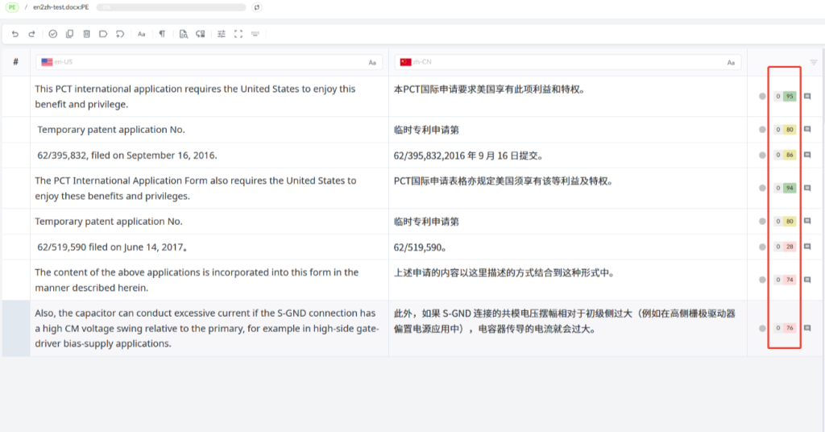Click the confirm segment checkmark icon
The image size is (825, 432).
point(53,34)
